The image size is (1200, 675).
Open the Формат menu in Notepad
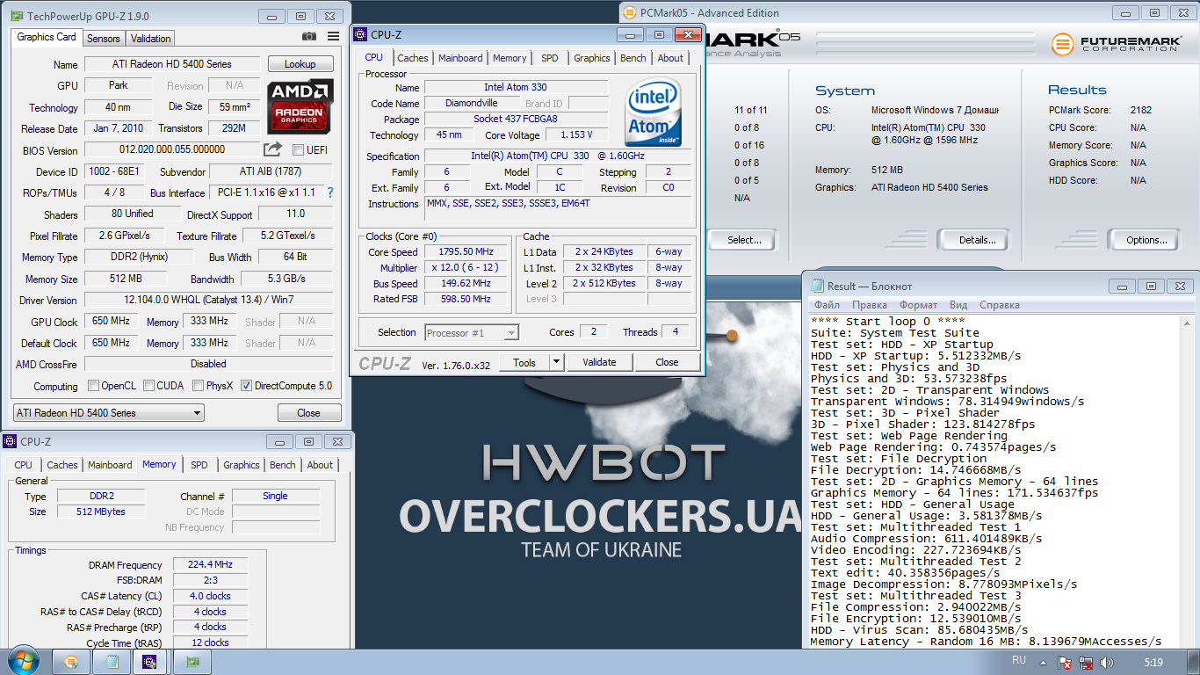point(918,305)
